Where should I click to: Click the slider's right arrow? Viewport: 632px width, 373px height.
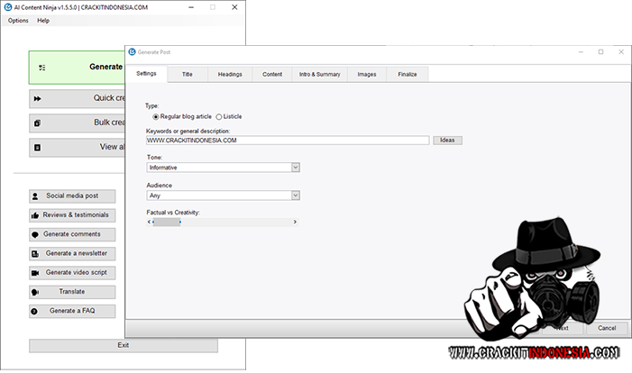coord(295,222)
